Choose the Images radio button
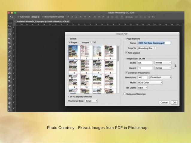The image size is (191, 143). click(x=80, y=42)
